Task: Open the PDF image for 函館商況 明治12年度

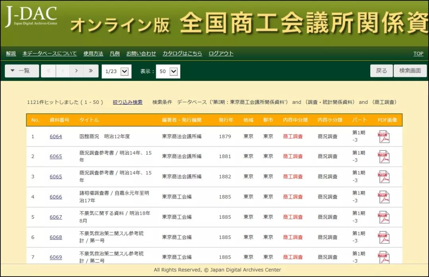Action: pos(384,136)
